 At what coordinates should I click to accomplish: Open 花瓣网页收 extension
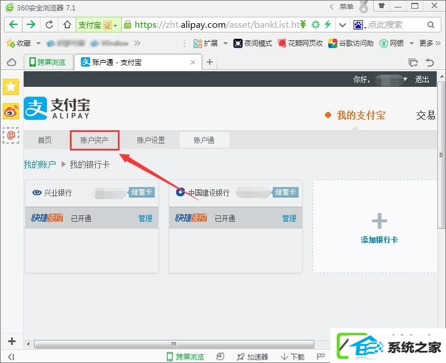[300, 43]
